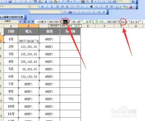
Task: Select column A header
Action: (11, 26)
